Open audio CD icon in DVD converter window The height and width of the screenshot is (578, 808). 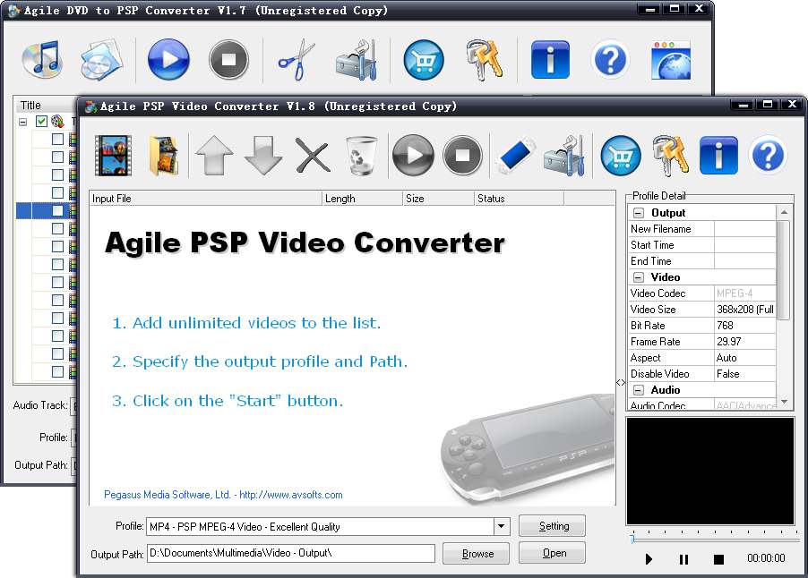(42, 60)
